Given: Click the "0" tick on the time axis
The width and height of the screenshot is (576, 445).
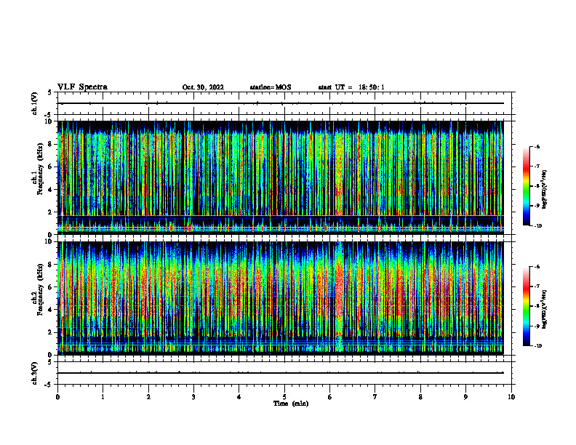Looking at the screenshot, I should click(x=57, y=397).
